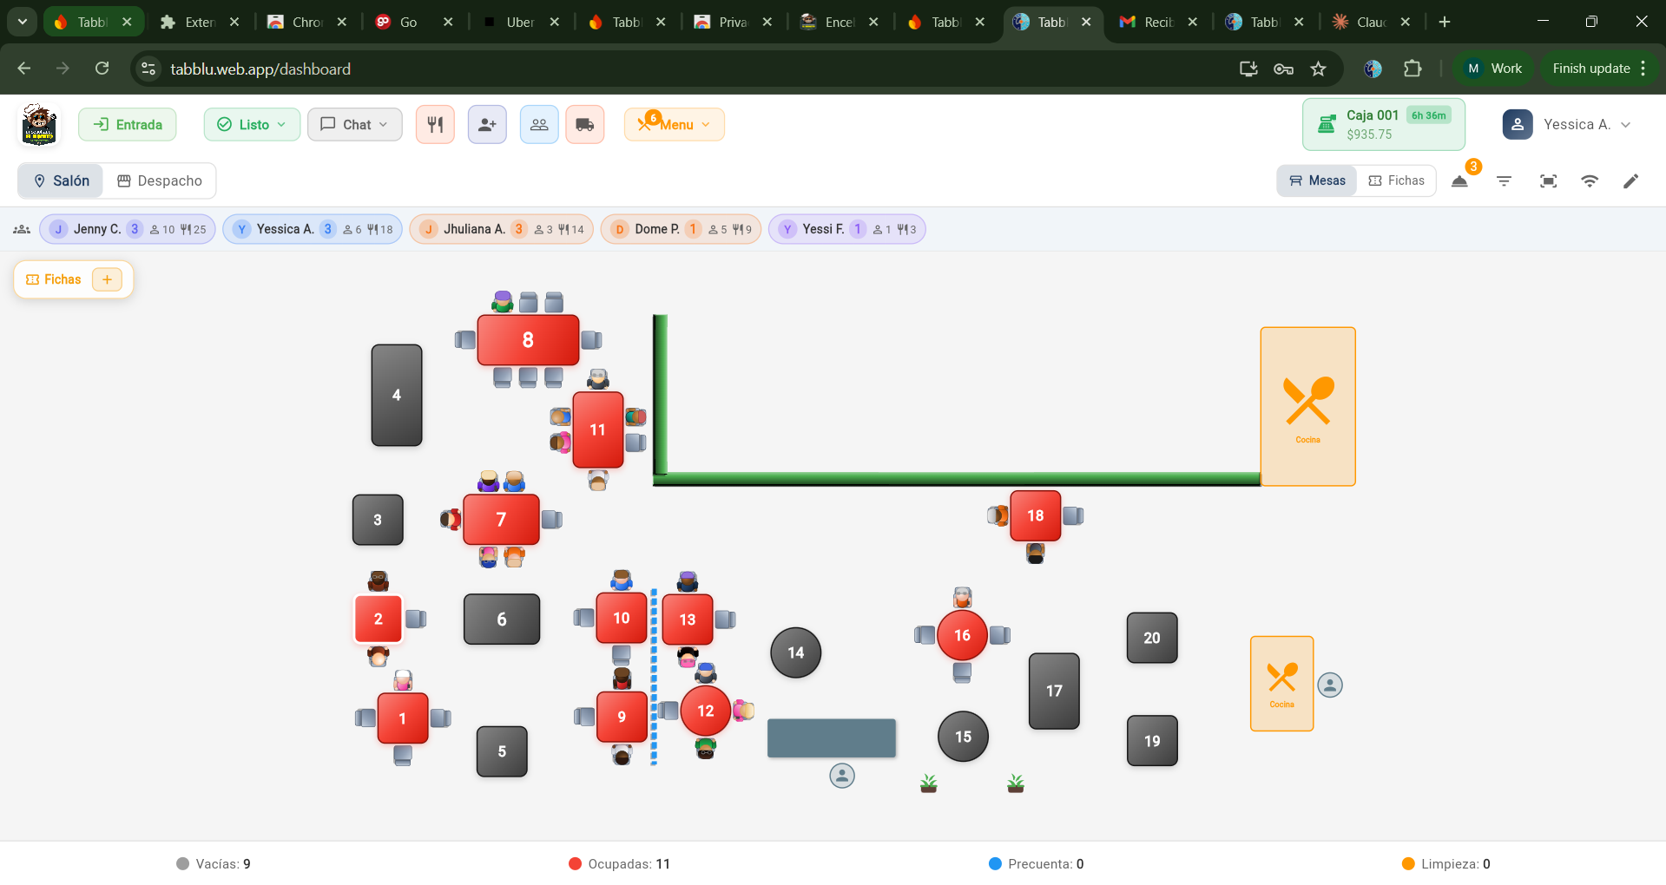Add a ficha with the plus button

[107, 279]
